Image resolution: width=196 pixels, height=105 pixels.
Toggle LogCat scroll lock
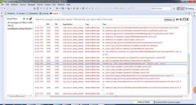(x=187, y=19)
